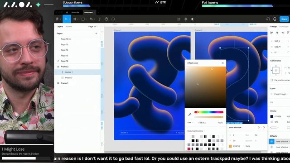Open the Hex color format dropdown
This screenshot has height=163, width=290.
(x=190, y=123)
